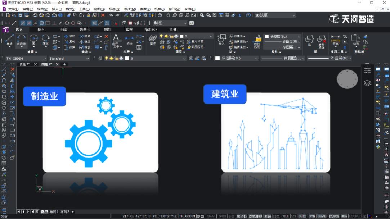
Task: Open the 绘图(D) menu
Action: (99, 9)
